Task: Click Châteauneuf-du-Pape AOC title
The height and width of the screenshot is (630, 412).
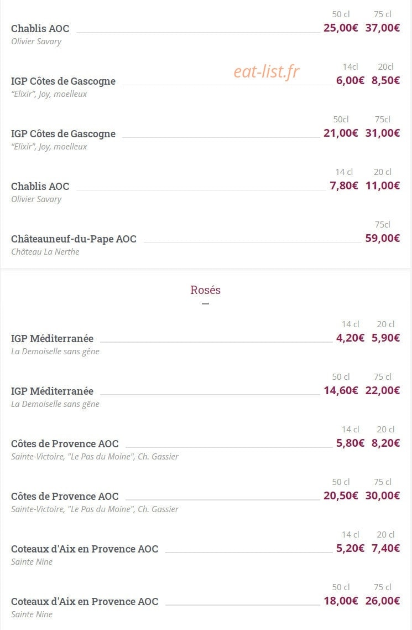Action: pos(74,239)
